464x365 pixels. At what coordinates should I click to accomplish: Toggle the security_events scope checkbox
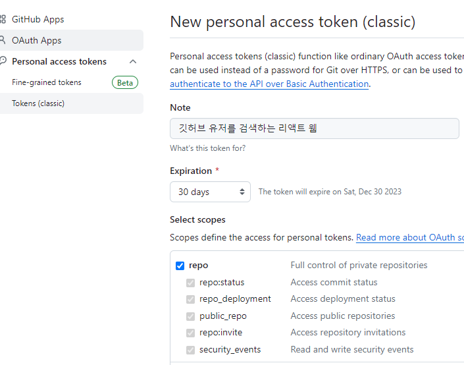[x=190, y=350]
